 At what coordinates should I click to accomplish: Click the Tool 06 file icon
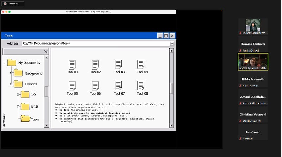pos(95,86)
